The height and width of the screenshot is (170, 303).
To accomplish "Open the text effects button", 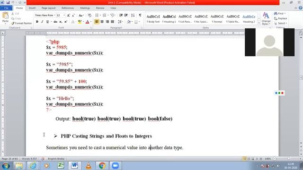I will pyautogui.click(x=73, y=22).
